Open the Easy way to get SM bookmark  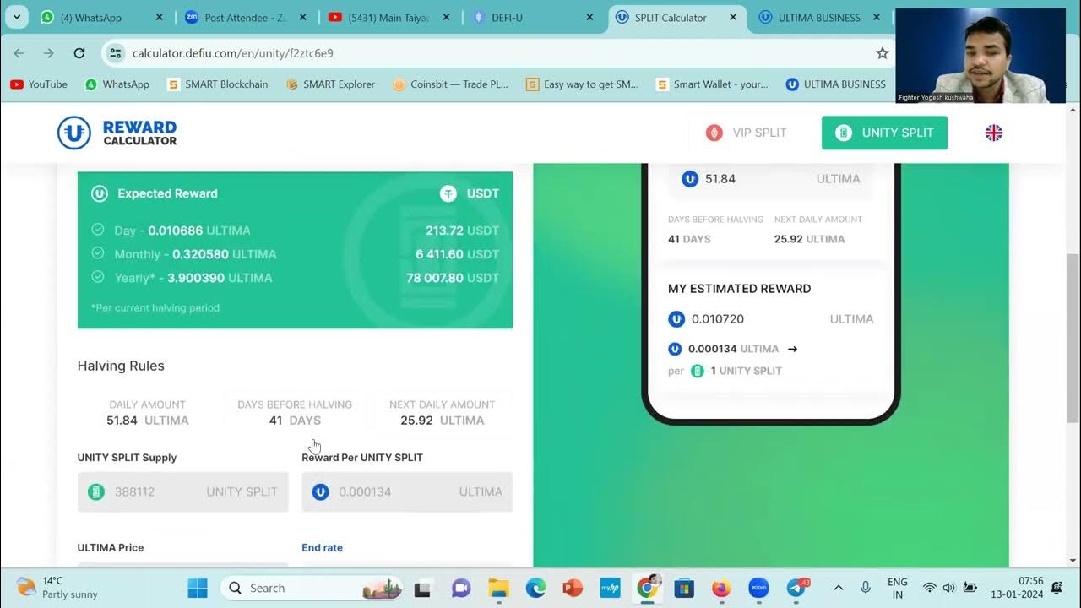(582, 84)
